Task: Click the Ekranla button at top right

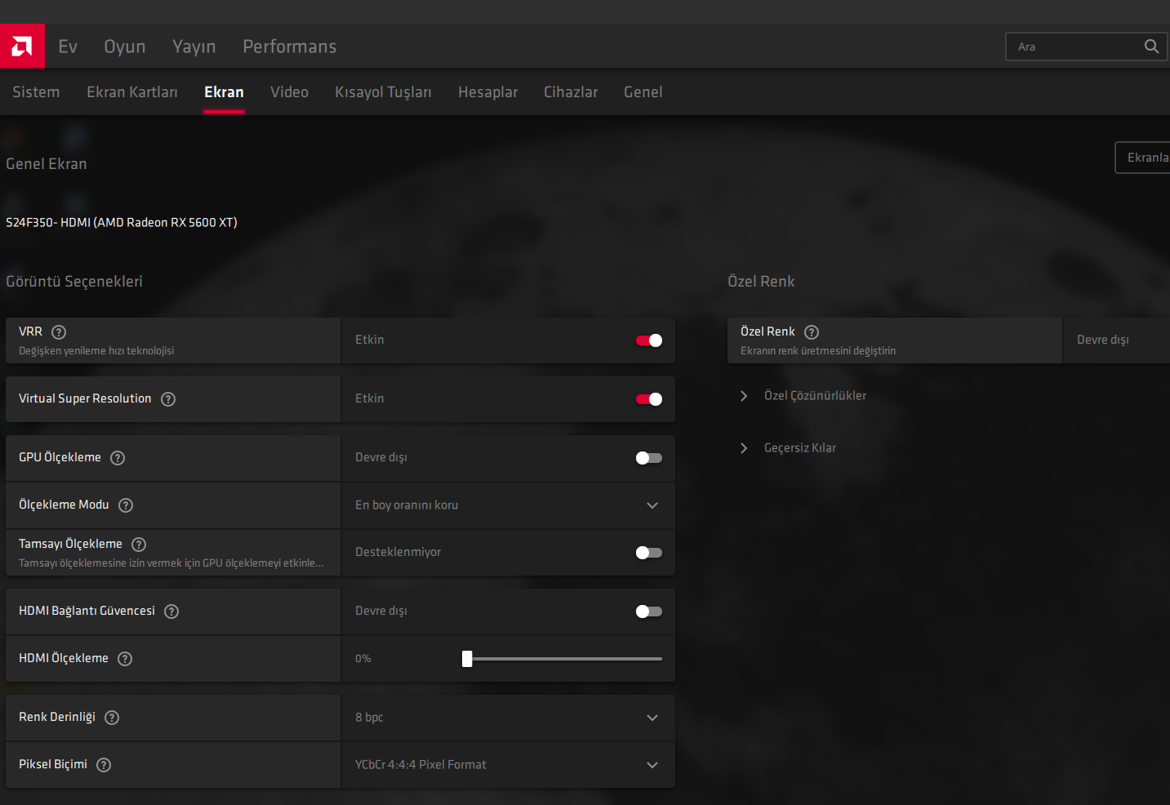Action: coord(1143,158)
